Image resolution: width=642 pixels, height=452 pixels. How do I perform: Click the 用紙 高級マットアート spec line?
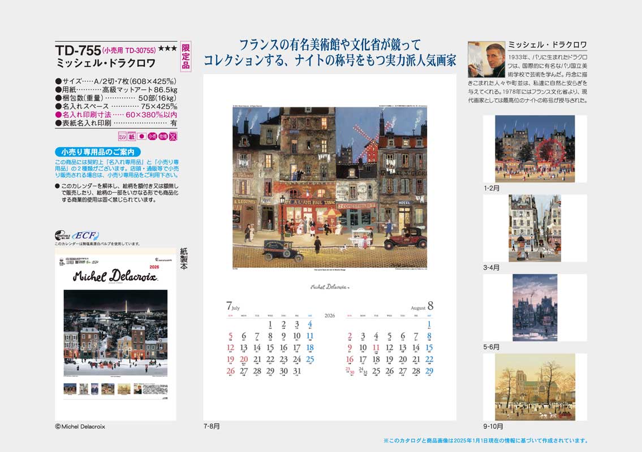[117, 90]
